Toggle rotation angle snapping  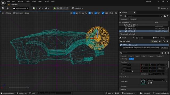pyautogui.click(x=96, y=13)
